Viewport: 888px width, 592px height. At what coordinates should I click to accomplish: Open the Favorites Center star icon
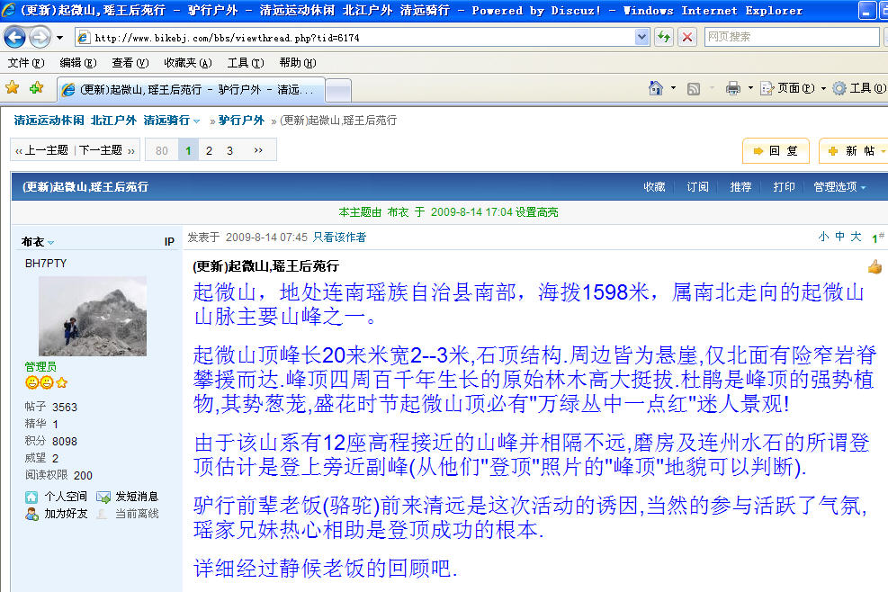pyautogui.click(x=13, y=88)
